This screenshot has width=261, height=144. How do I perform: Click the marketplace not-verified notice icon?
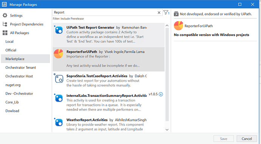point(176,14)
